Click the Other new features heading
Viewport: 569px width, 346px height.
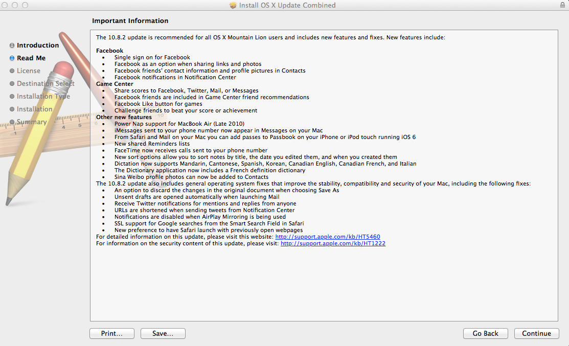coord(124,117)
